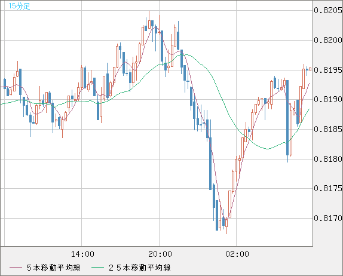
Task: Click the large blue candle after 02:00
Action: tap(287, 118)
